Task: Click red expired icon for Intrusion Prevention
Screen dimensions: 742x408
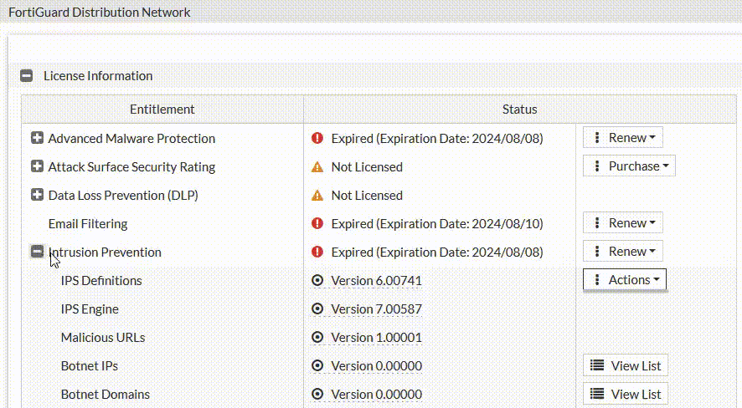Action: pyautogui.click(x=317, y=252)
